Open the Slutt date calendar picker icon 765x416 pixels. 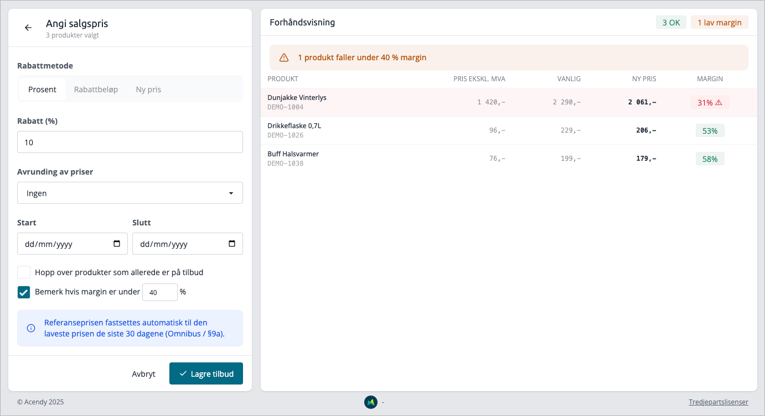(232, 244)
